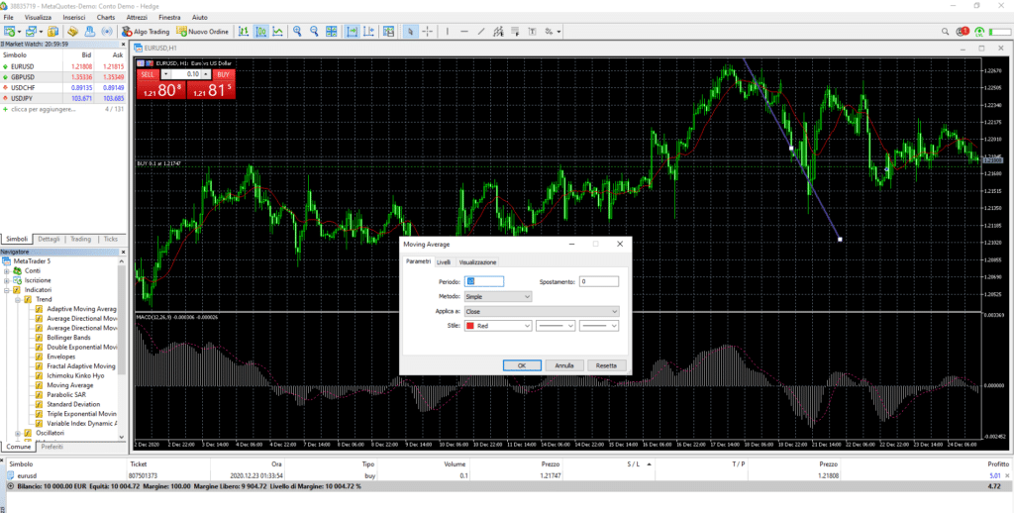Zoom in on the chart
1014x513 pixels.
click(297, 31)
